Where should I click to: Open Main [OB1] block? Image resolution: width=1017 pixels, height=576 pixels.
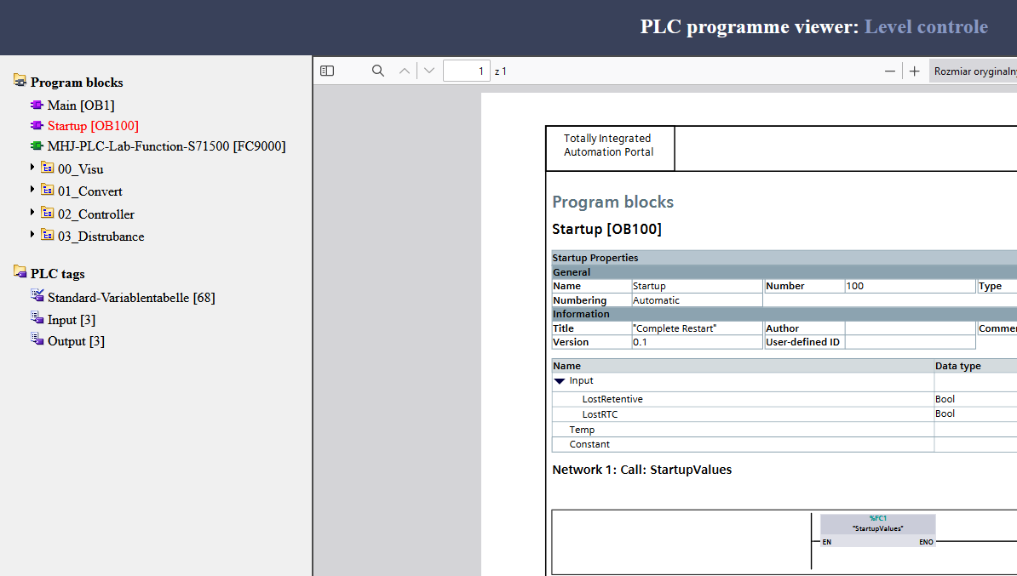tap(81, 105)
